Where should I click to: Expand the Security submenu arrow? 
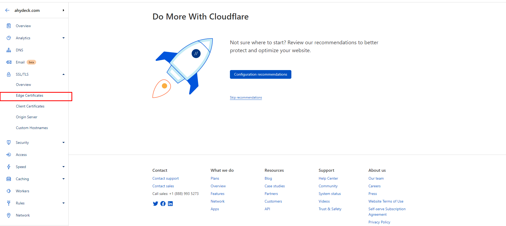click(x=64, y=143)
